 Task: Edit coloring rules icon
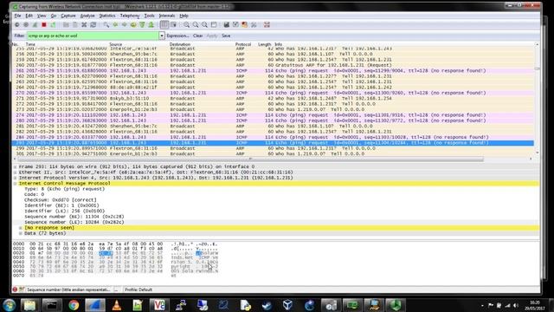(x=244, y=25)
